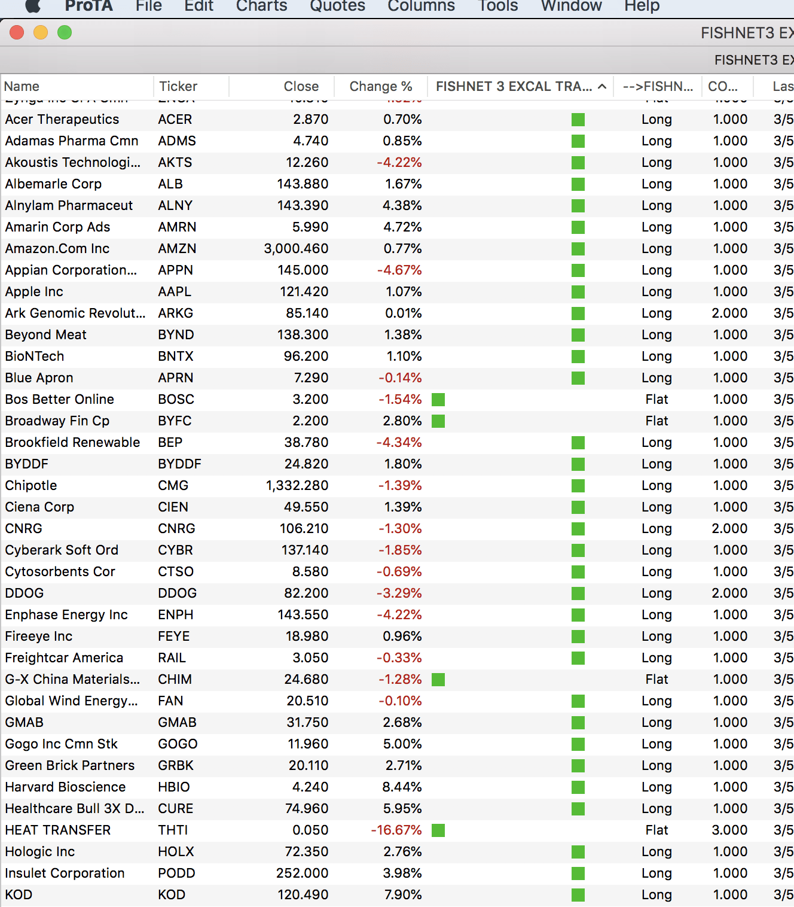
Task: Select the Brookfield Renewable row name
Action: [x=72, y=442]
